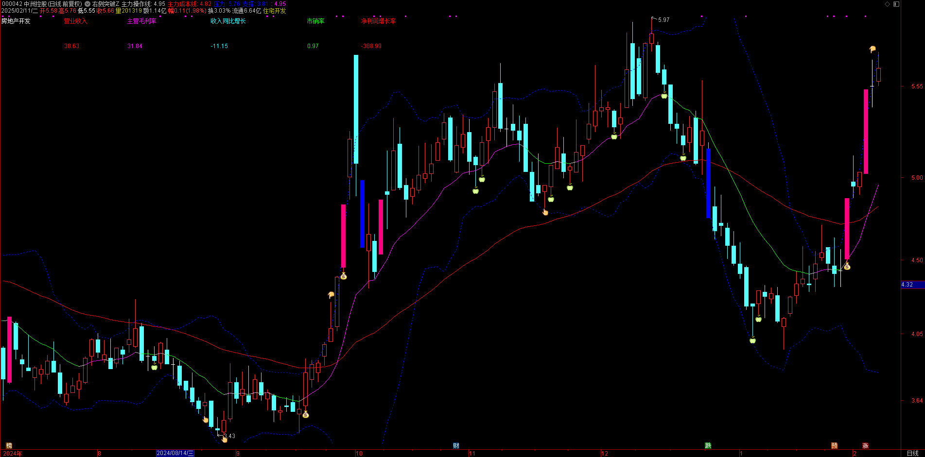Viewport: 925px width, 457px height.
Task: Click the money bag signal under the February pink candle
Action: (x=847, y=266)
